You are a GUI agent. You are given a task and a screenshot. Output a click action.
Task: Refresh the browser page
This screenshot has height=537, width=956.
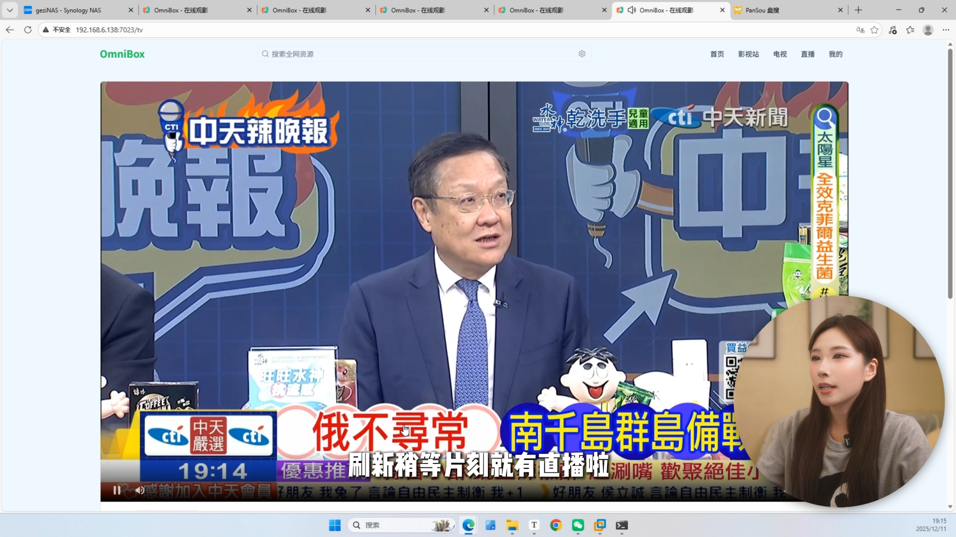click(x=28, y=30)
